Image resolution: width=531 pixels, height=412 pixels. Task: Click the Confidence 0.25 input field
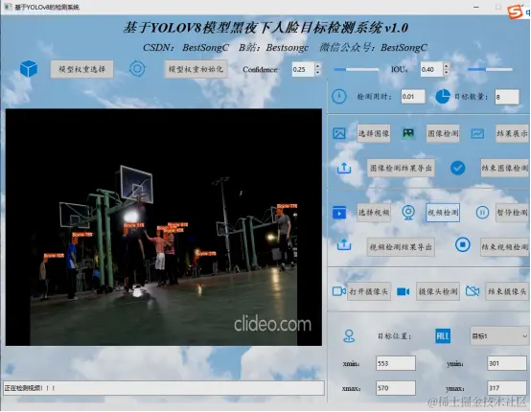point(303,69)
